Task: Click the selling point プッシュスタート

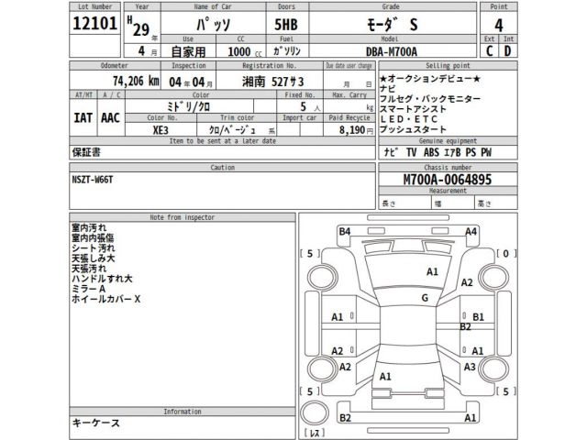Action: point(413,129)
